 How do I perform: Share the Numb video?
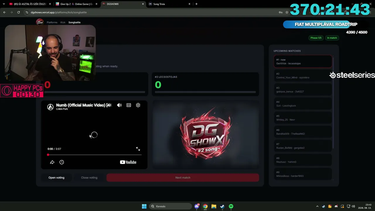pyautogui.click(x=52, y=162)
